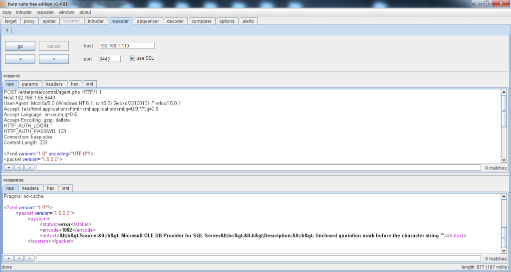Click the length: 877 (187 millis) status

coord(484,267)
